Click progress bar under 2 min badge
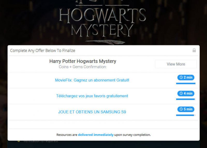Screen dimensions: 207x148 click(x=186, y=83)
